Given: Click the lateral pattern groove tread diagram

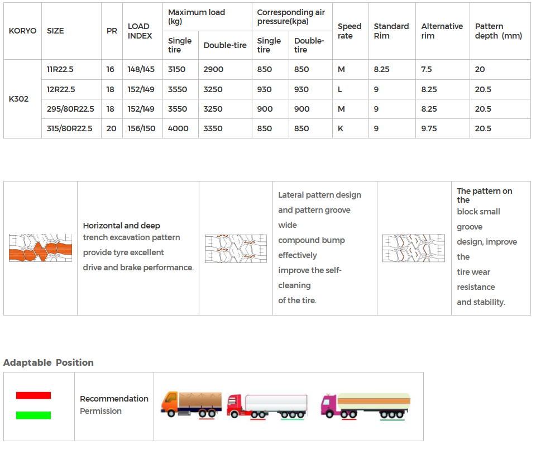Looking at the screenshot, I should [x=236, y=249].
